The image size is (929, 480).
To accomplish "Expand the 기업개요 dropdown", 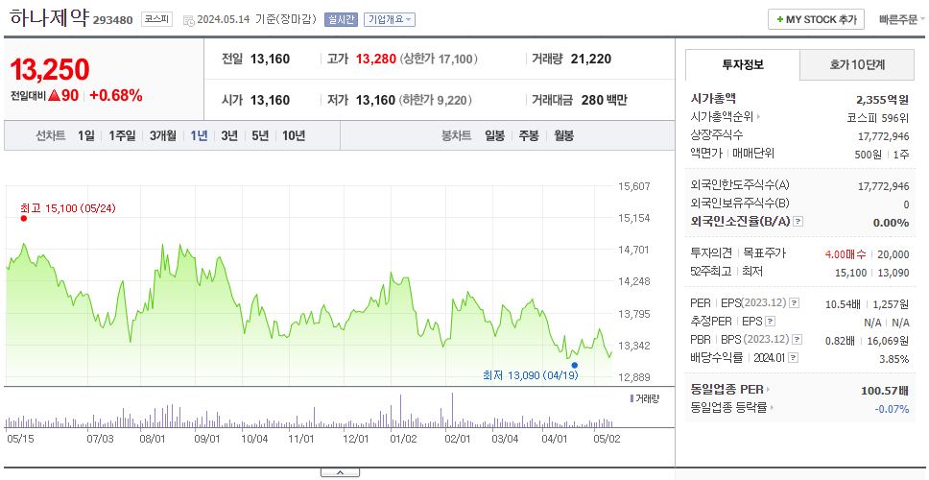I will [390, 19].
